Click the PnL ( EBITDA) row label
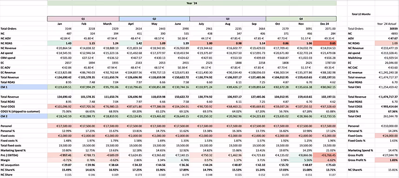 coord(9,155)
